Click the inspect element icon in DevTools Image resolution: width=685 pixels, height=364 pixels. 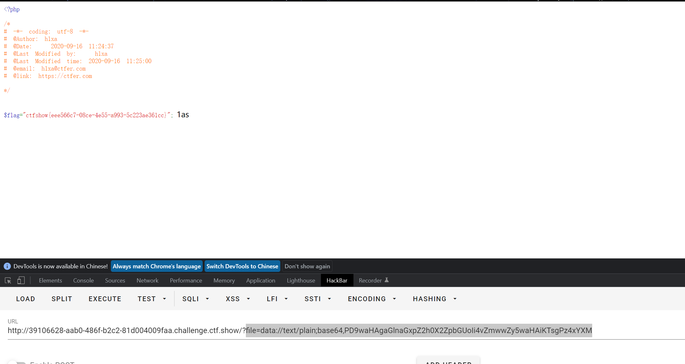tap(8, 280)
